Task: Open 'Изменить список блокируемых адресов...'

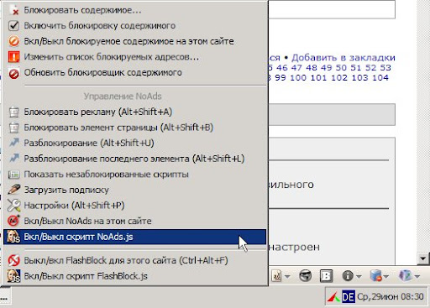Action: [x=134, y=57]
